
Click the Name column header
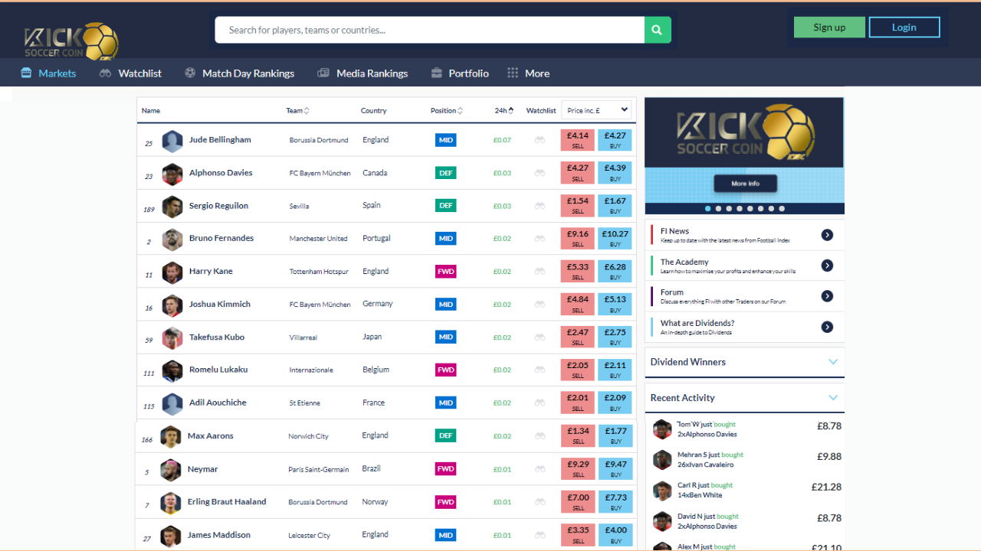pyautogui.click(x=151, y=111)
